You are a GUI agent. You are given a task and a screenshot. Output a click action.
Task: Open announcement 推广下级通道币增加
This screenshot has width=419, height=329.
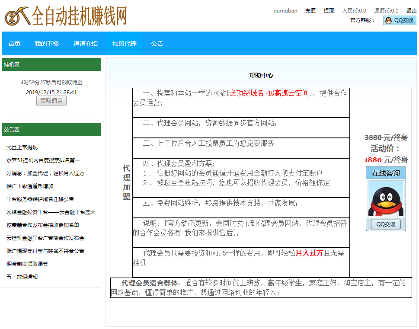click(x=30, y=186)
